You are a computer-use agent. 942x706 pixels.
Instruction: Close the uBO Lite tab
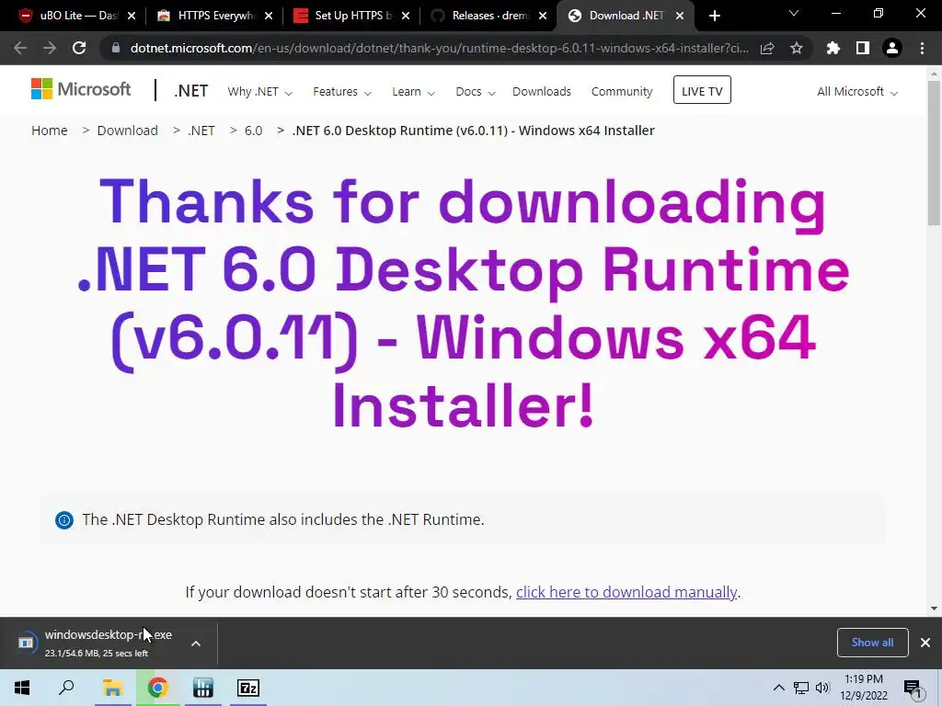[132, 17]
